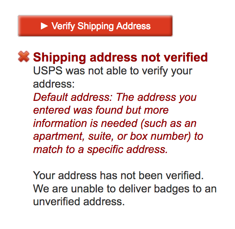Click the word 'badges' in the last paragraph
Image resolution: width=235 pixels, height=229 pixels.
[x=172, y=189]
